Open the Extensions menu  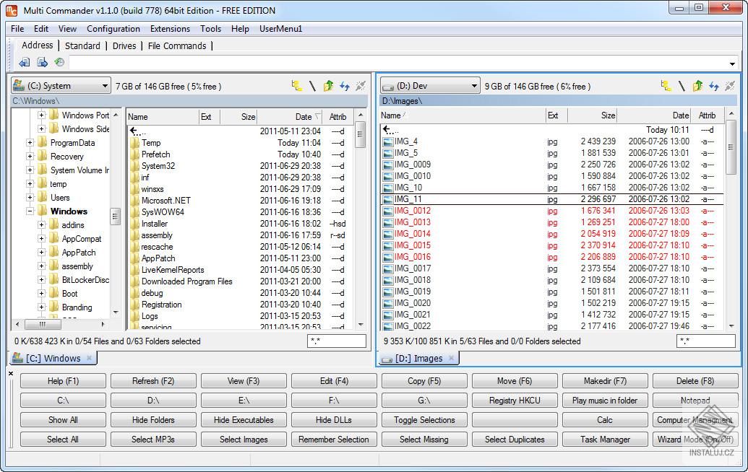coord(170,29)
